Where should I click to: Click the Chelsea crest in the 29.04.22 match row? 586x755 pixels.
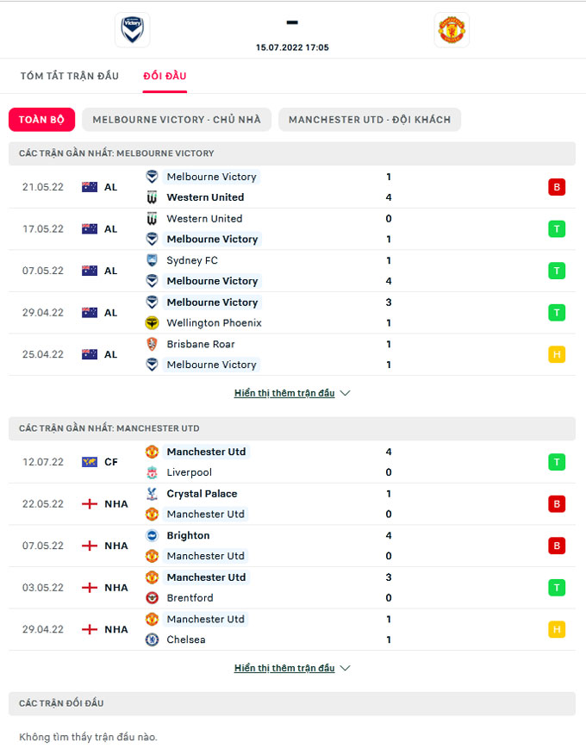click(x=153, y=640)
